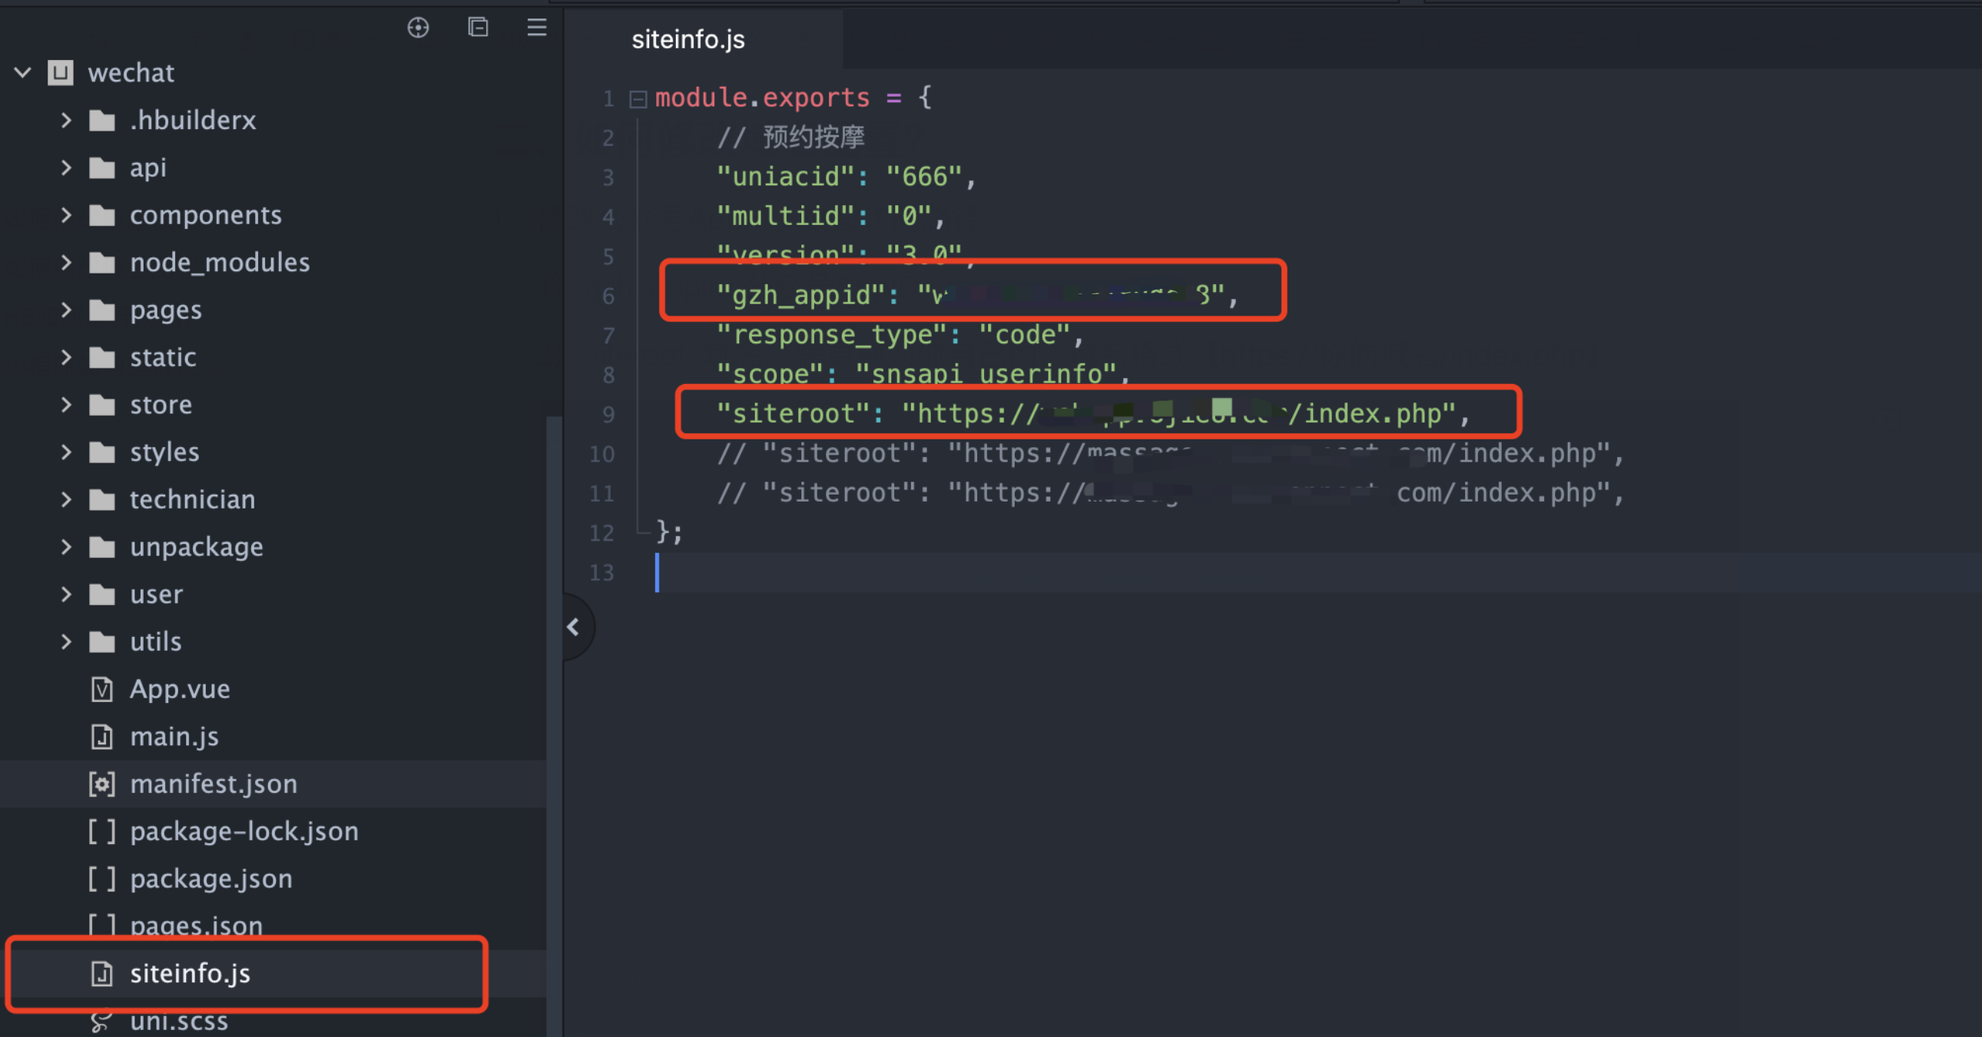Open the sidebar hamburger menu icon
This screenshot has width=1982, height=1037.
[536, 28]
